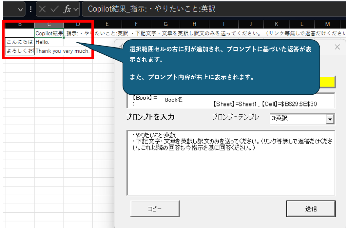Click the fx insert function icon
The width and height of the screenshot is (348, 232).
click(x=67, y=9)
